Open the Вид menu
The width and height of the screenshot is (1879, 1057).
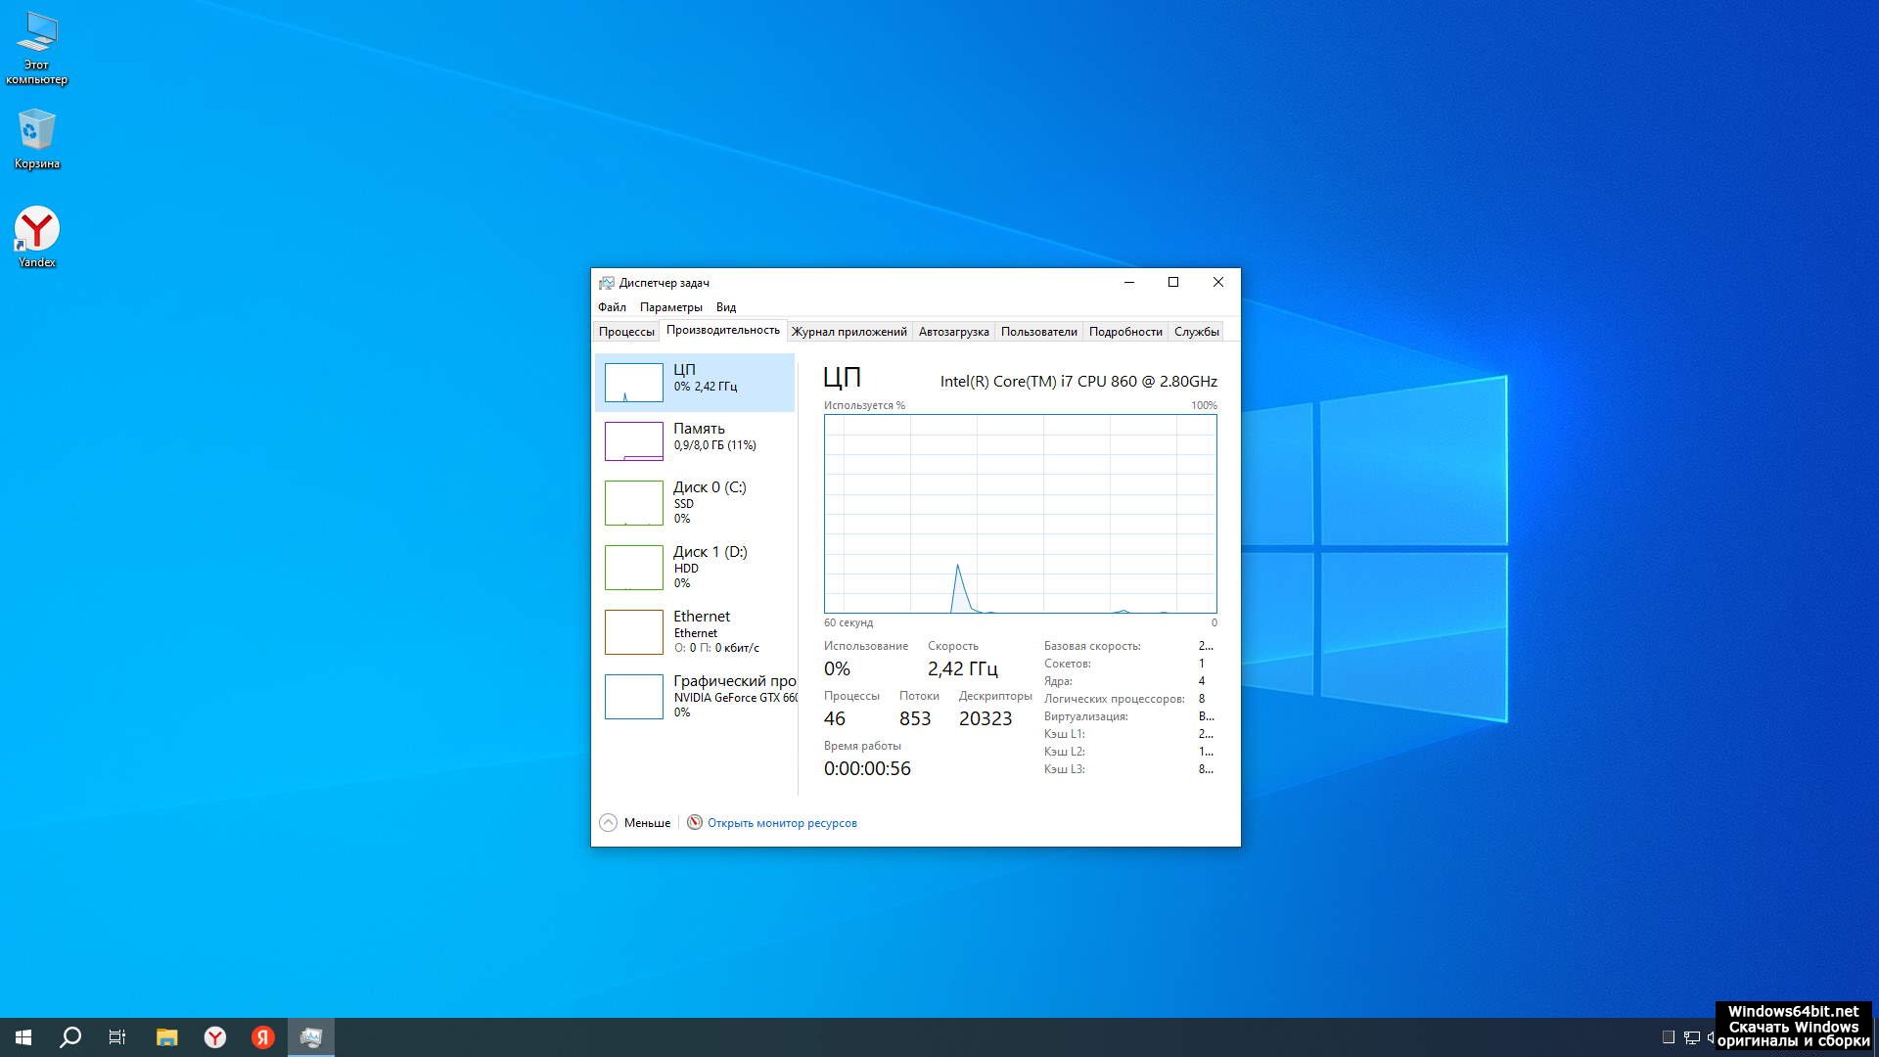(725, 307)
